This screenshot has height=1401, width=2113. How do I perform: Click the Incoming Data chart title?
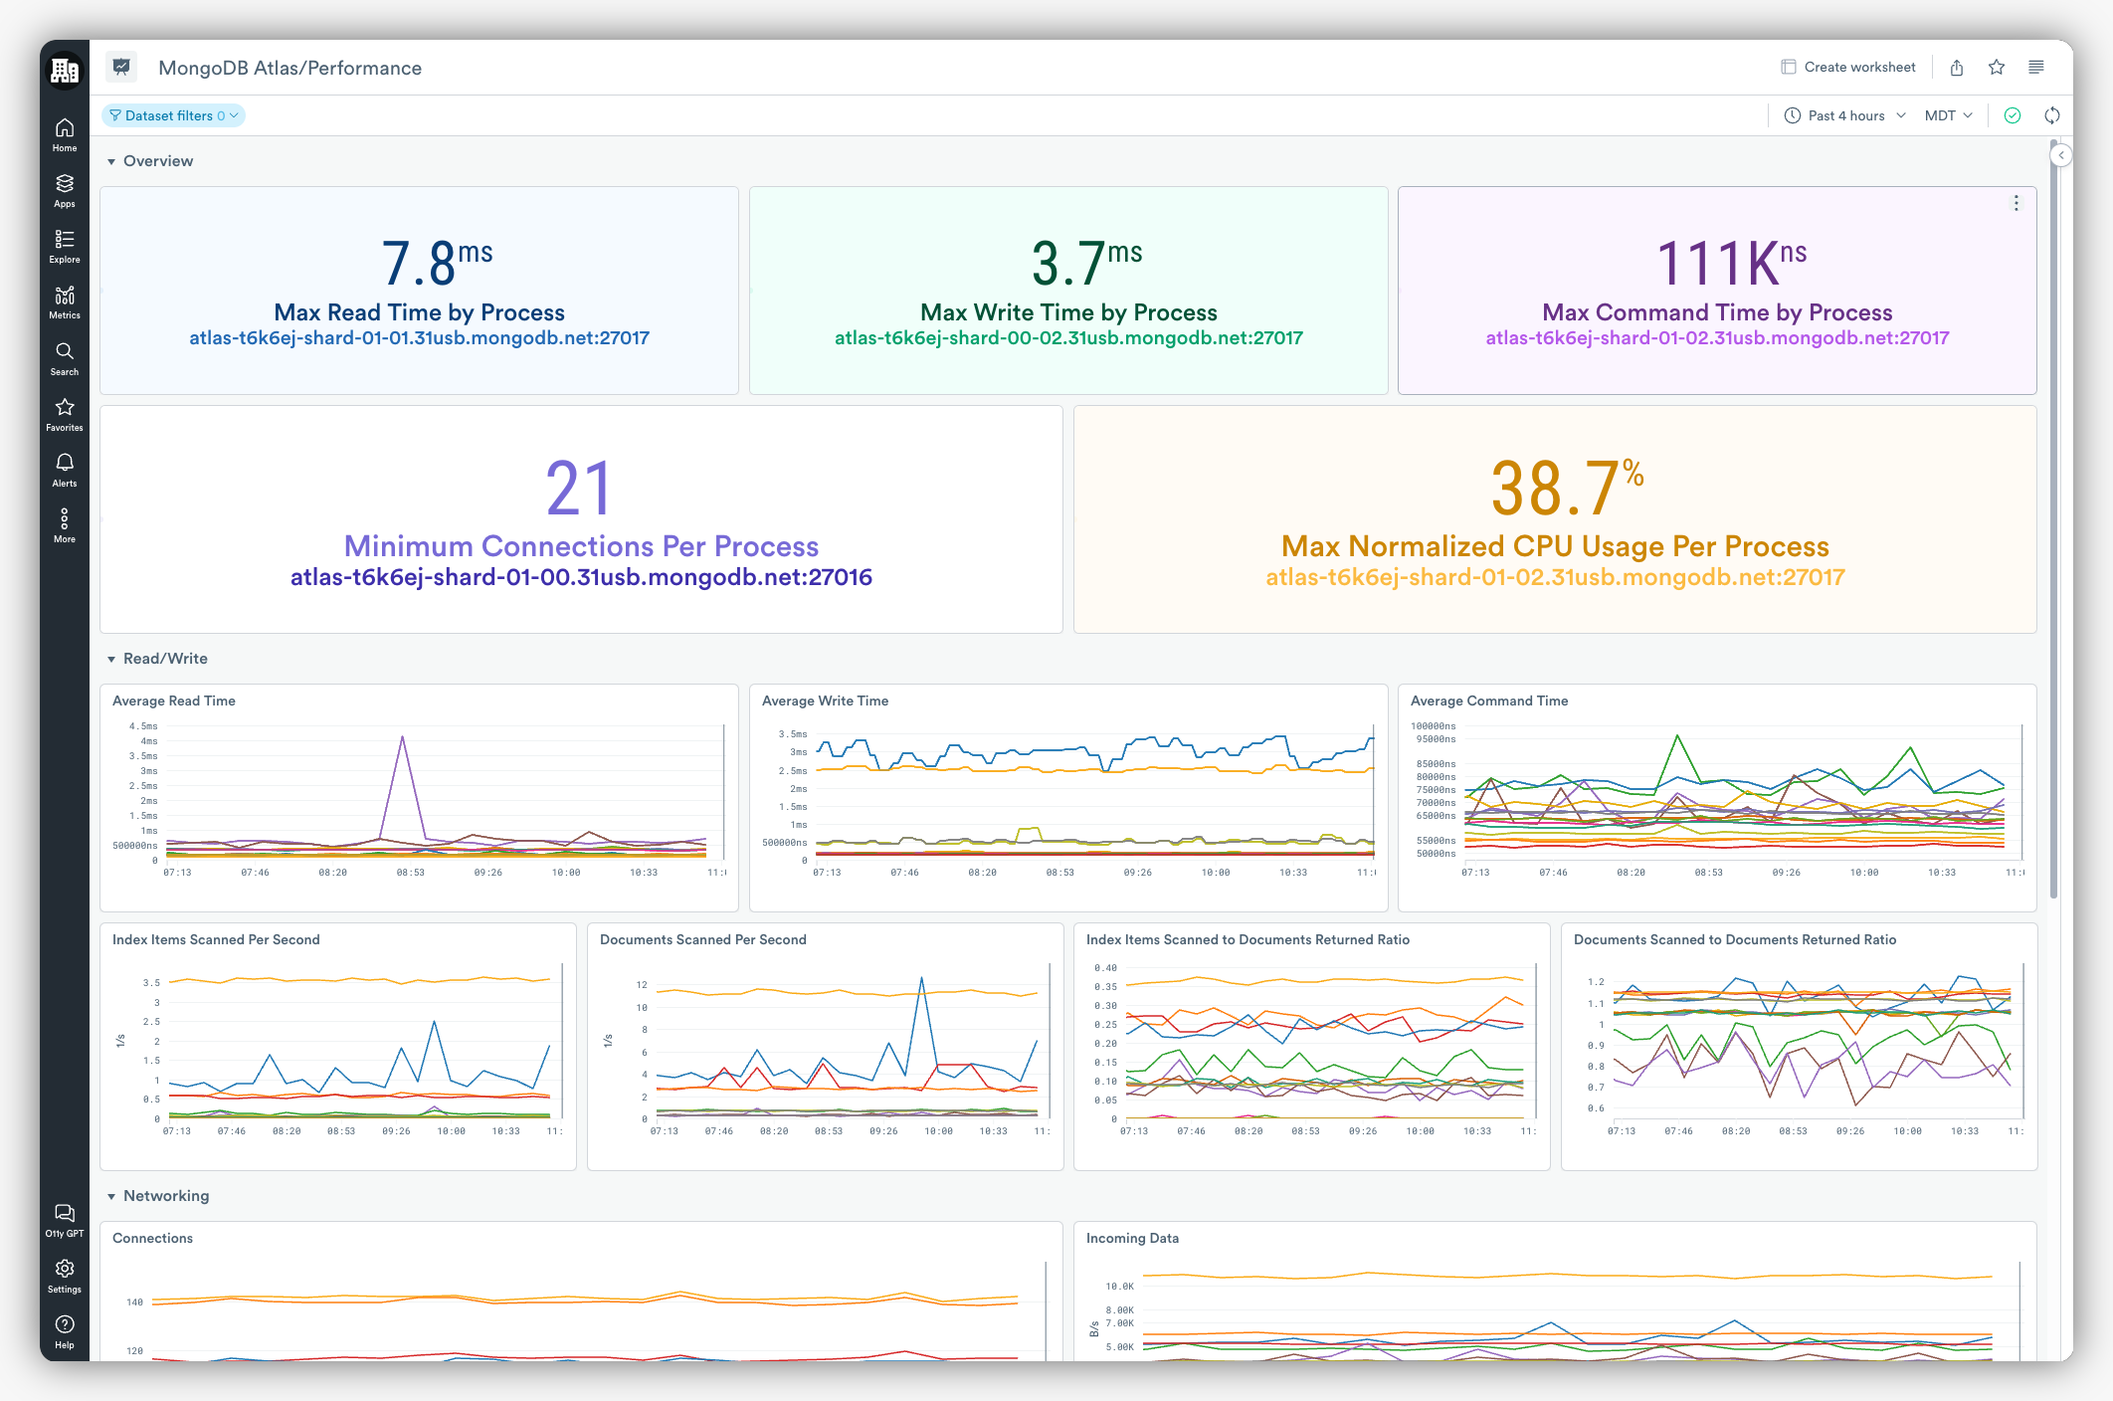tap(1132, 1238)
